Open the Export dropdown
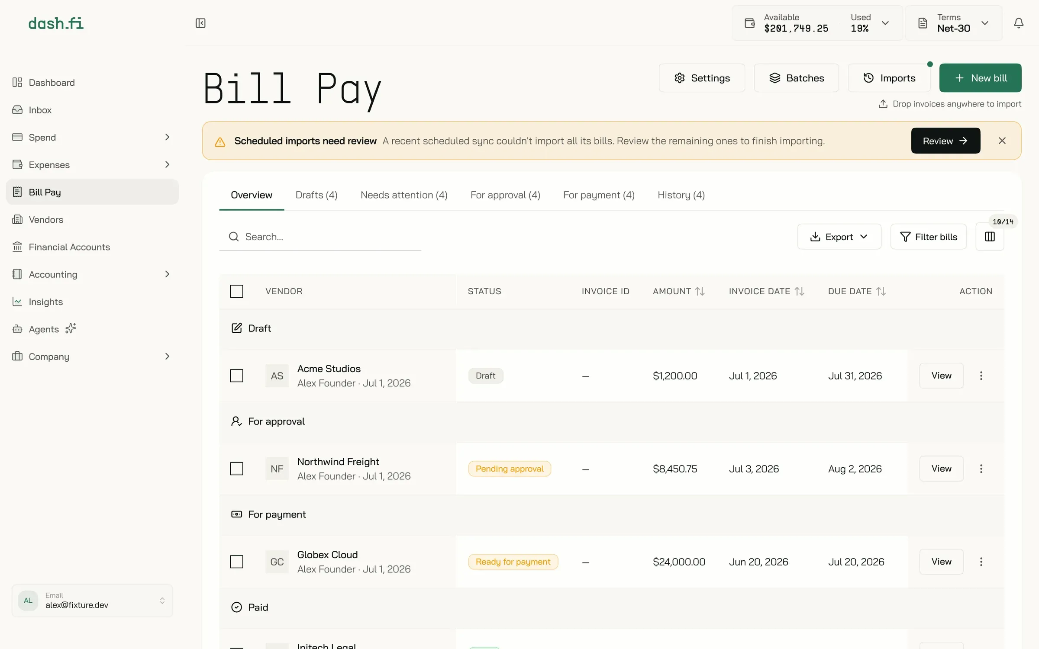This screenshot has width=1039, height=649. (839, 237)
